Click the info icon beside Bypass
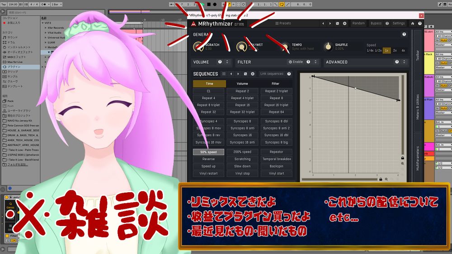The width and height of the screenshot is (452, 254). coord(387,23)
